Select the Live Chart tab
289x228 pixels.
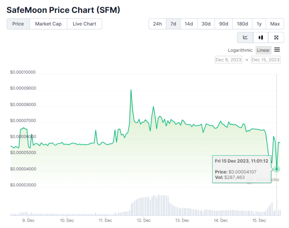click(x=84, y=24)
